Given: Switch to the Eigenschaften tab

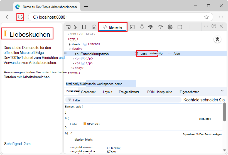Looking at the screenshot, I should [x=190, y=92].
